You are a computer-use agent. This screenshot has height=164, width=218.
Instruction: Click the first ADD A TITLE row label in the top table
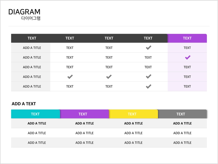[32, 48]
